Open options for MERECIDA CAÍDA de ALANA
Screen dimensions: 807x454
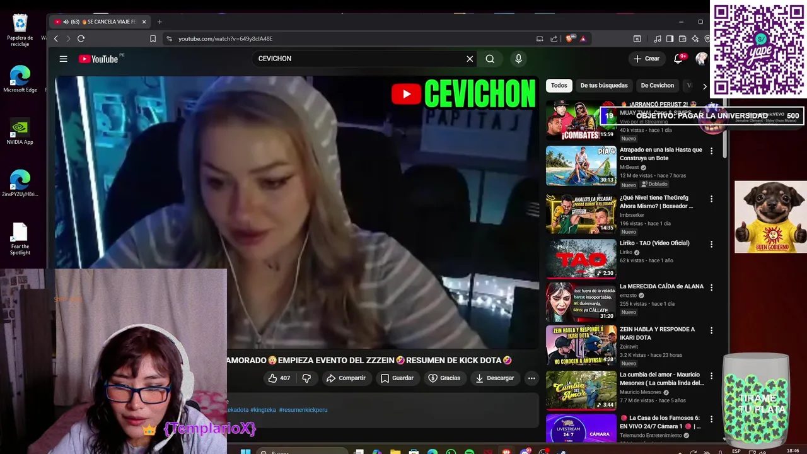tap(711, 287)
